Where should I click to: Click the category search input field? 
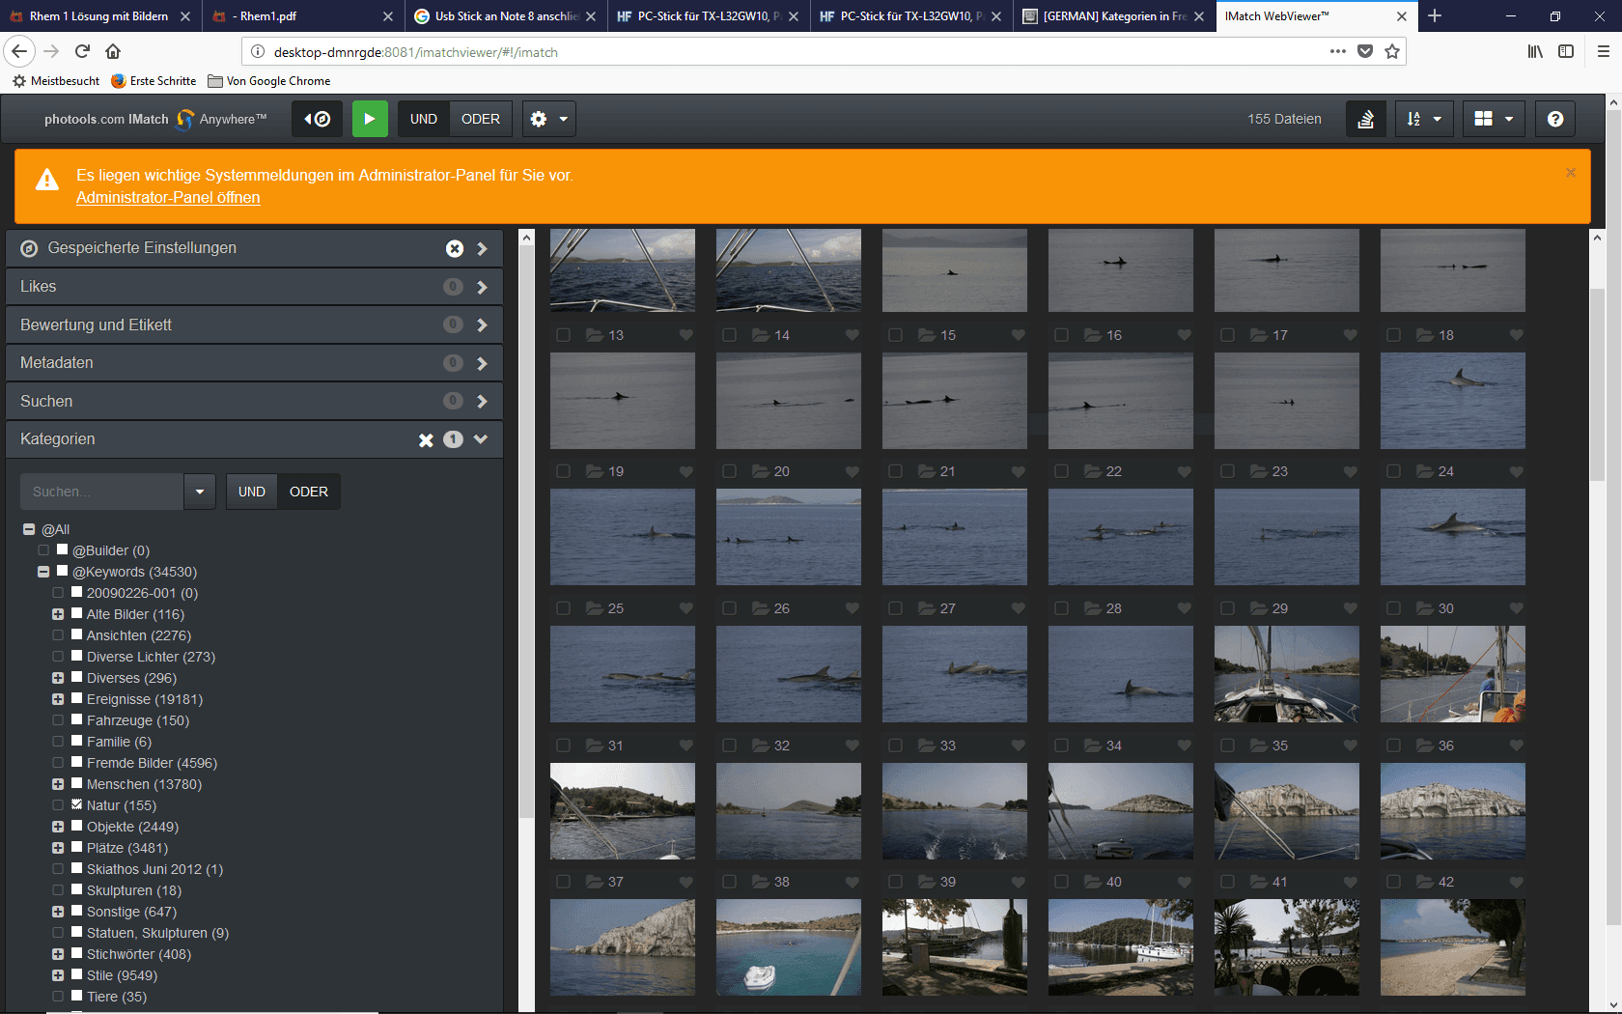[101, 492]
